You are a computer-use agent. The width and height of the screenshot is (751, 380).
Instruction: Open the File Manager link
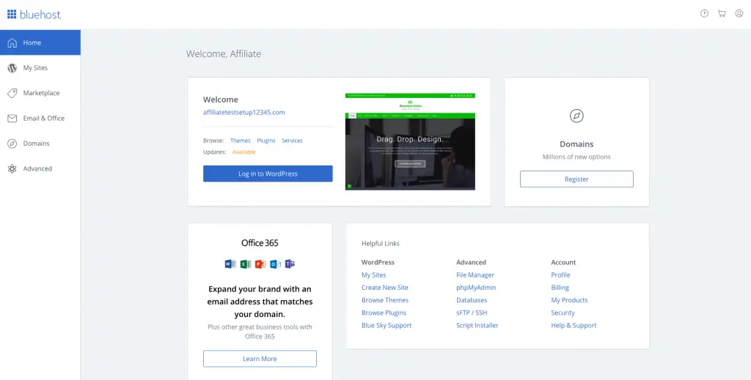[x=475, y=275]
